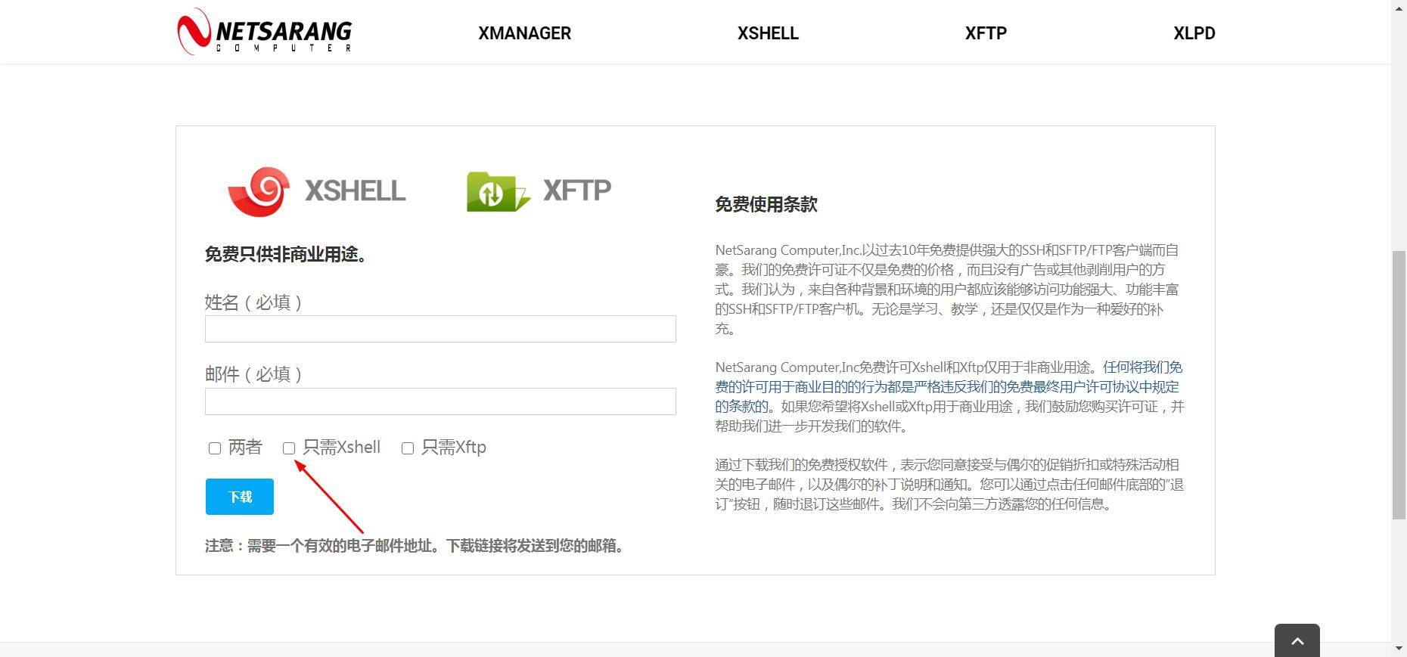
Task: Check the 只需Xshell checkbox
Action: 289,448
